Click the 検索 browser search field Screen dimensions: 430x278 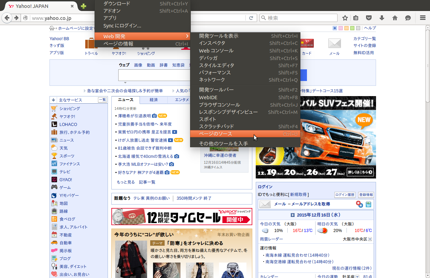pyautogui.click(x=299, y=18)
